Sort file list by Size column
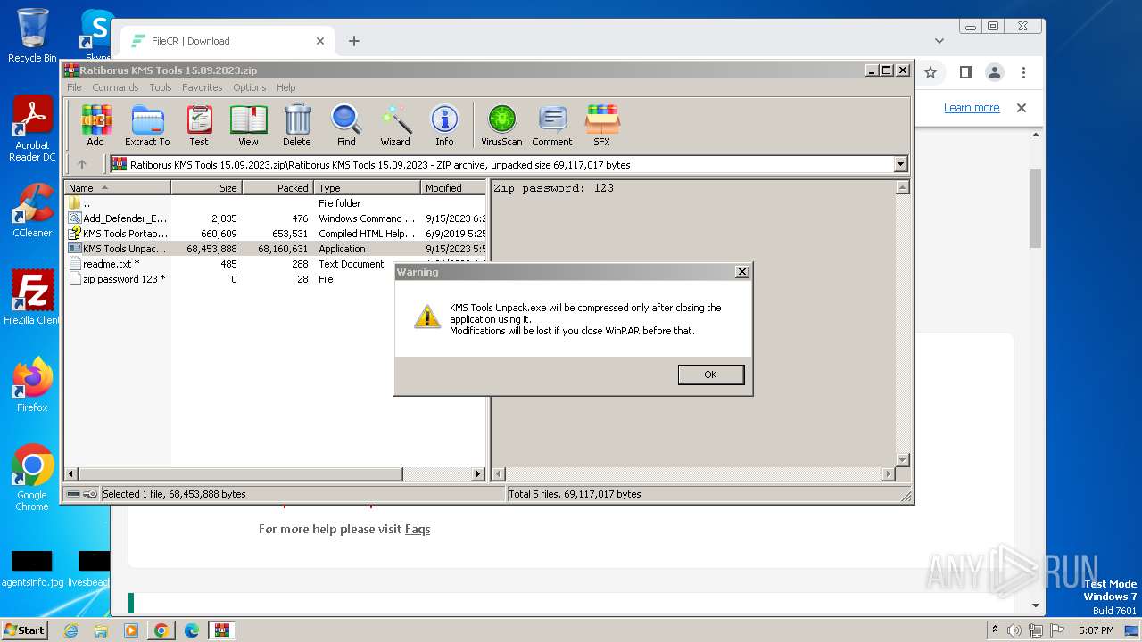This screenshot has height=642, width=1142. point(206,187)
